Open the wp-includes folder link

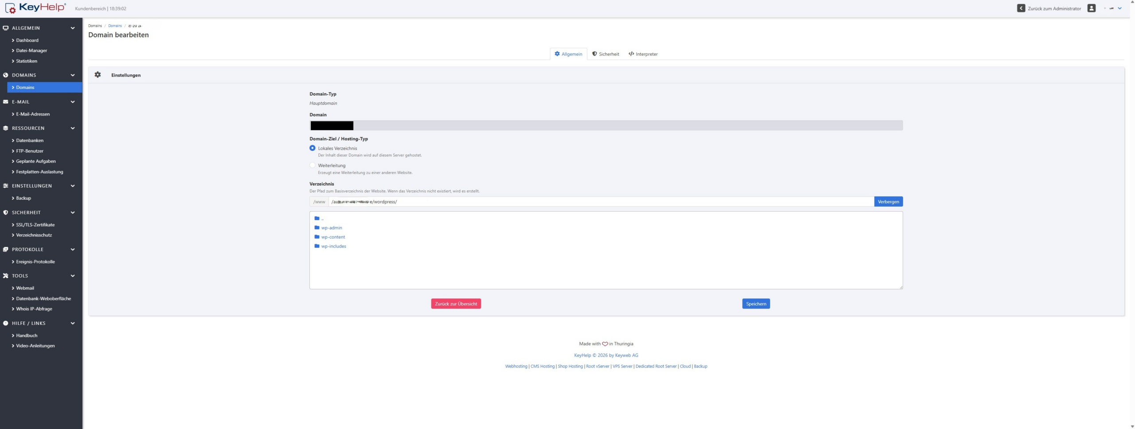coord(333,247)
